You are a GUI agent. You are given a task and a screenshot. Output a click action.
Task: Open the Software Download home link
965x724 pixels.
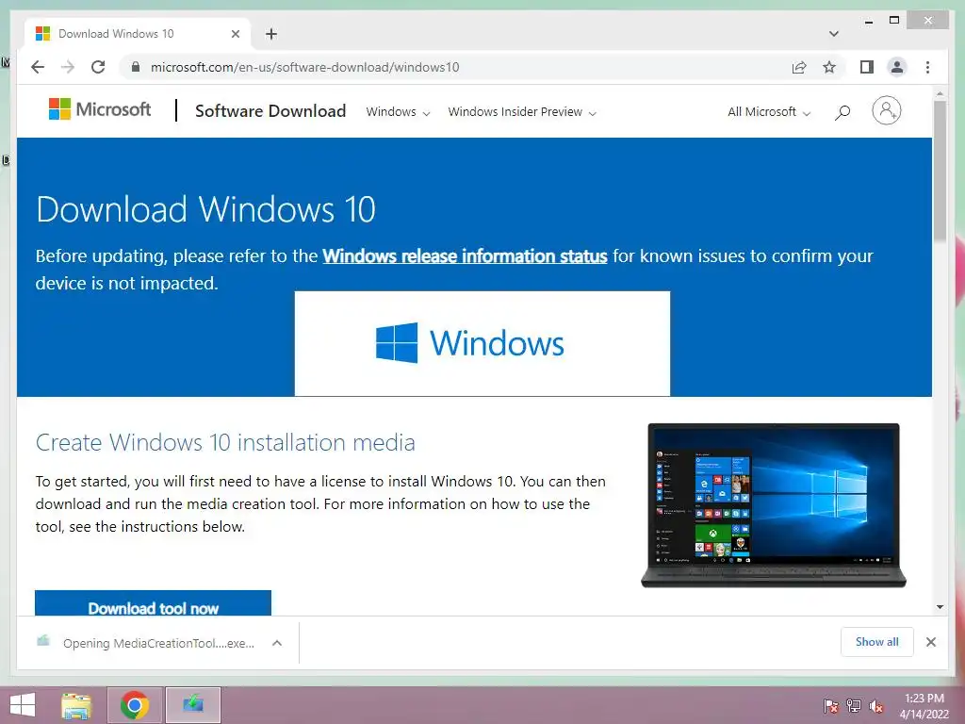[x=270, y=111]
